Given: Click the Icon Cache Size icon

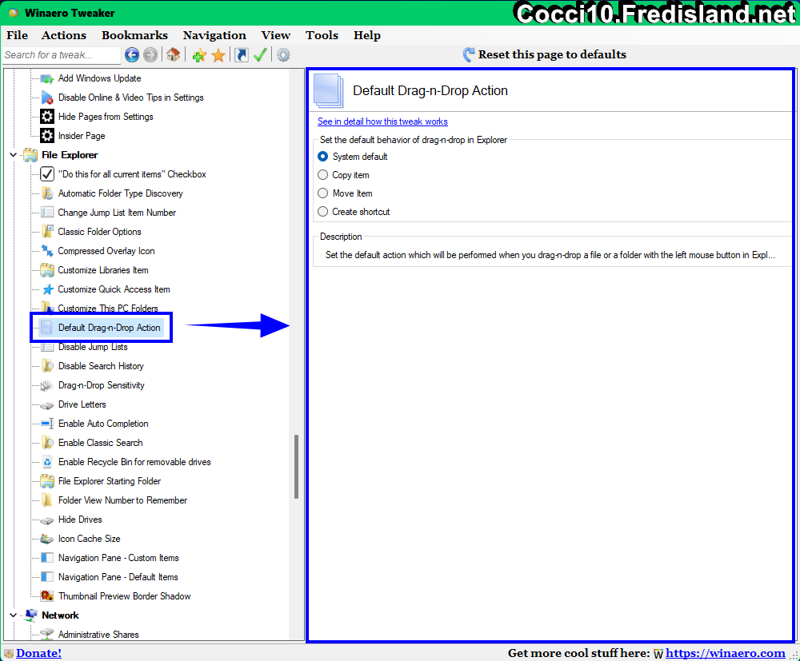Looking at the screenshot, I should [47, 539].
